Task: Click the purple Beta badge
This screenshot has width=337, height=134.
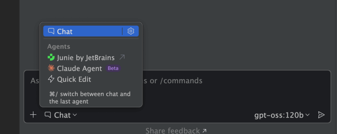Action: [113, 68]
